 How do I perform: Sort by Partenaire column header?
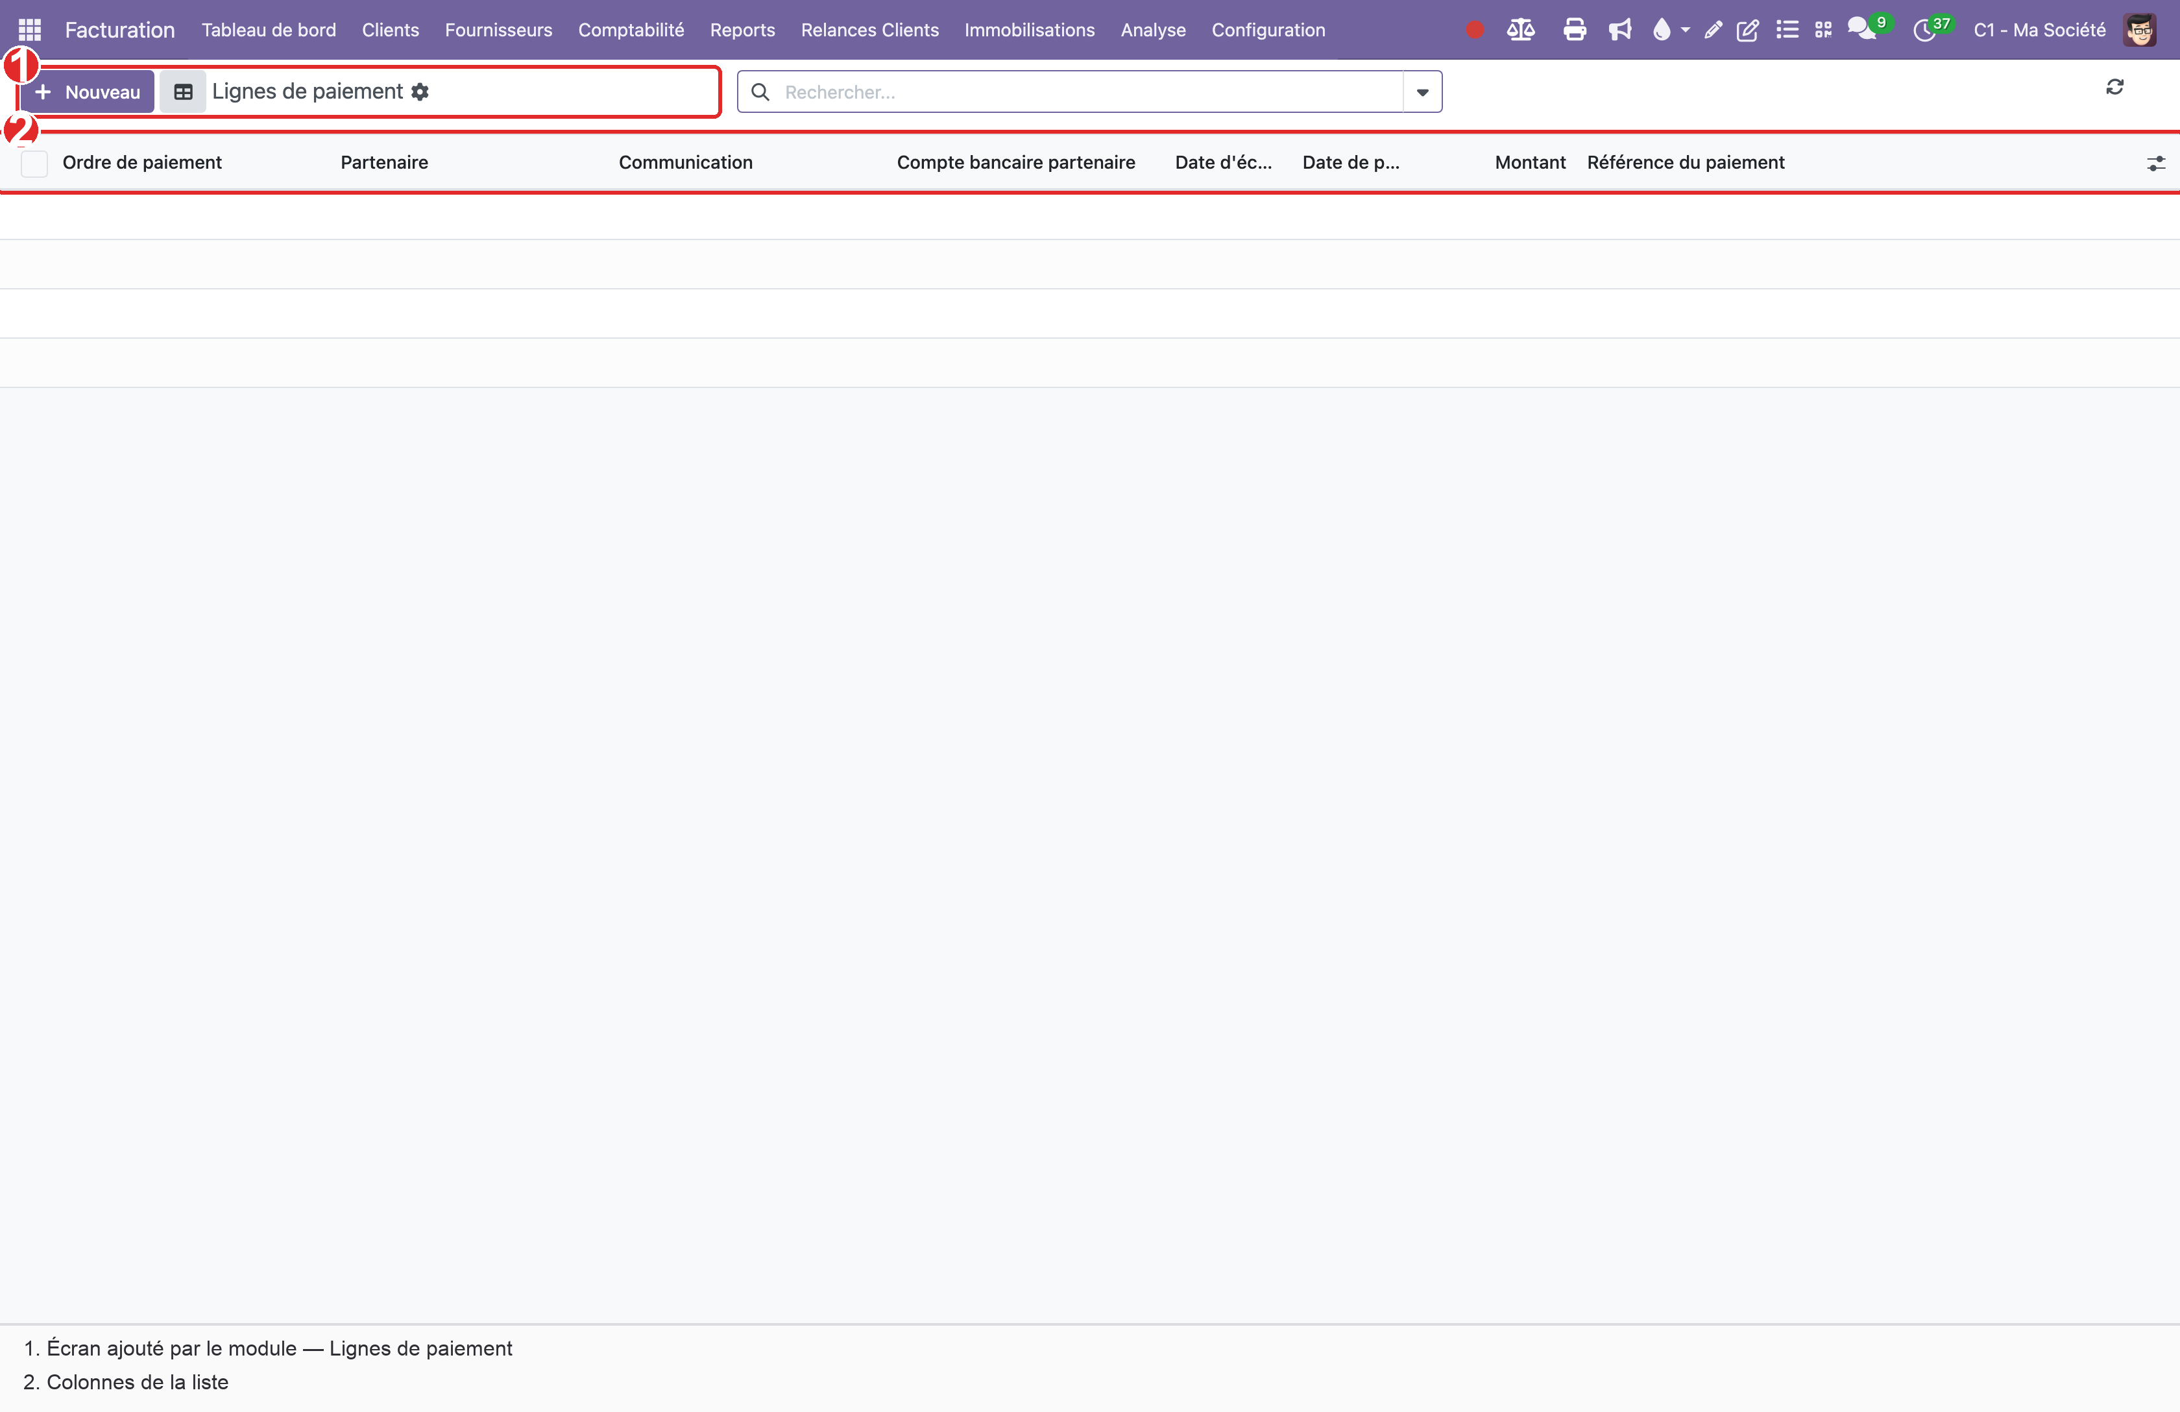point(384,163)
